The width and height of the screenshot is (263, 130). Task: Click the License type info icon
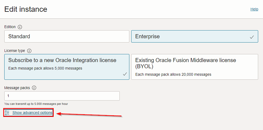29,51
